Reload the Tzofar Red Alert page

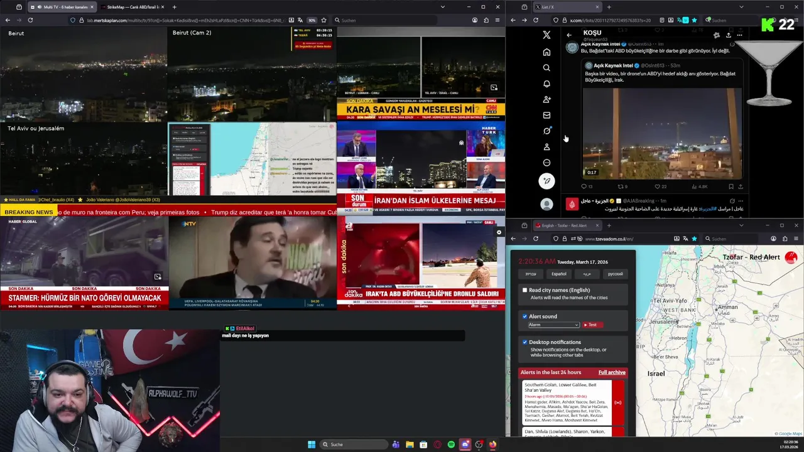click(x=536, y=239)
